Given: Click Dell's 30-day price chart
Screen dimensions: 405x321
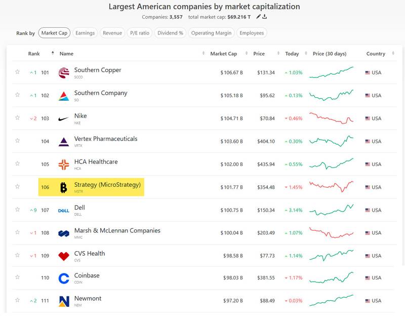Looking at the screenshot, I should point(332,210).
